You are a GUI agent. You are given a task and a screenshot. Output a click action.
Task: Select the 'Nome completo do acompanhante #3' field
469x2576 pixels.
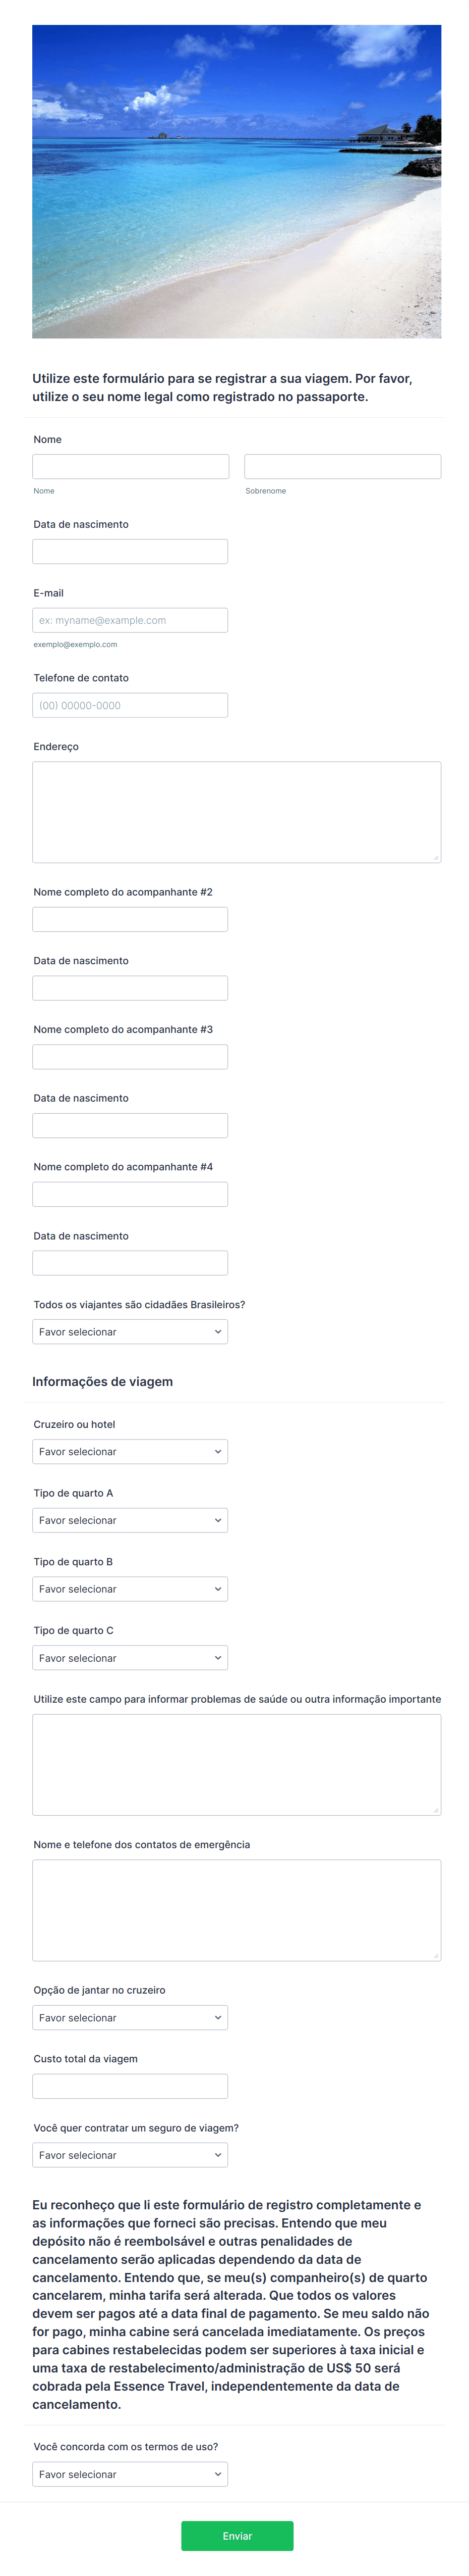130,1056
